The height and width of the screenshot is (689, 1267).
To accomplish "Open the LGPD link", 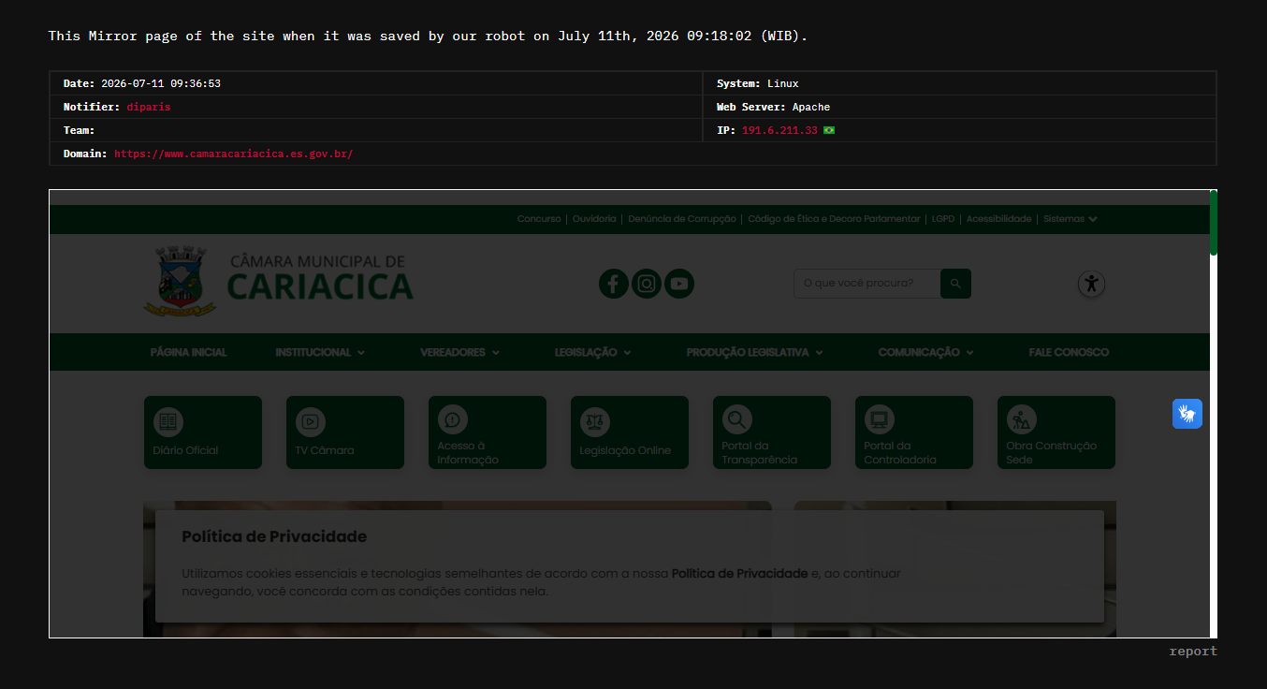I will (943, 219).
